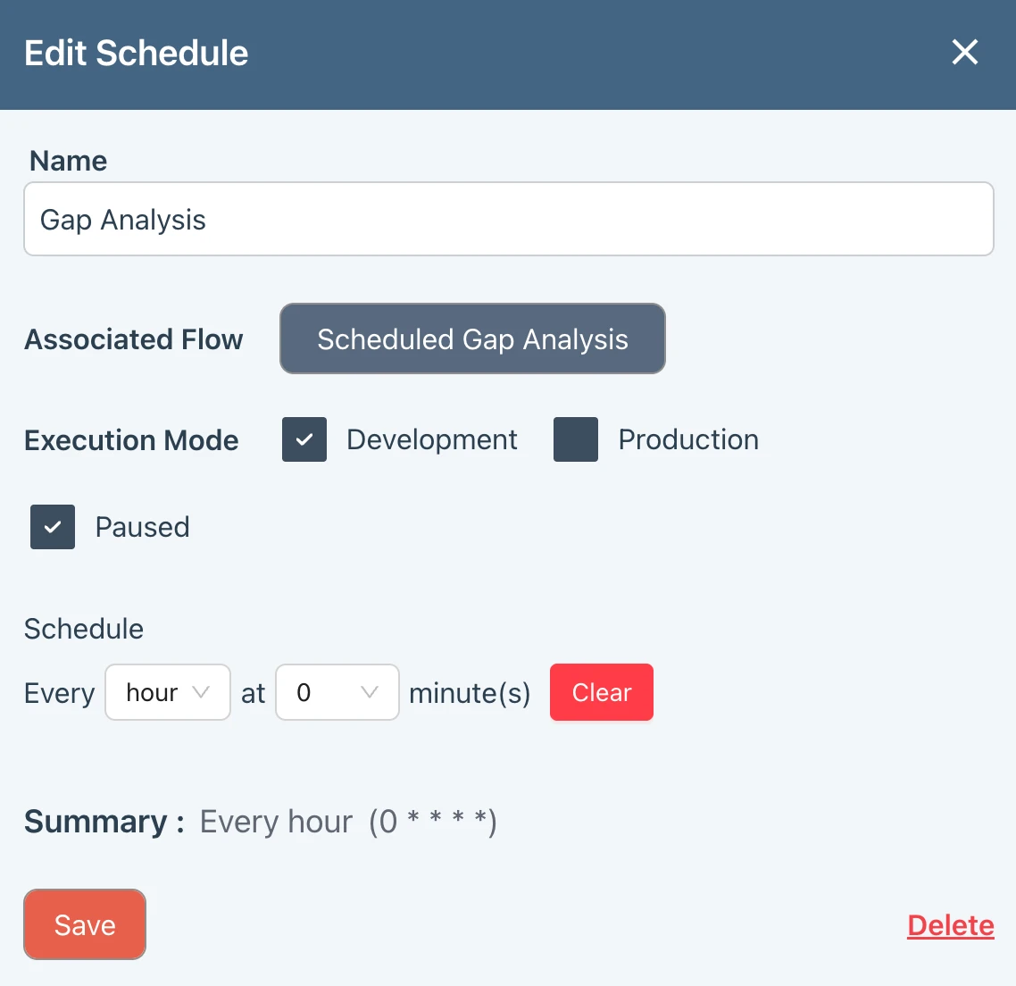Delete this schedule via the Delete link
This screenshot has height=986, width=1016.
tap(950, 925)
